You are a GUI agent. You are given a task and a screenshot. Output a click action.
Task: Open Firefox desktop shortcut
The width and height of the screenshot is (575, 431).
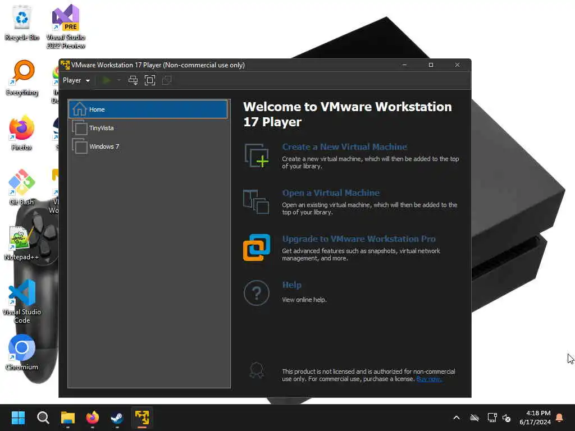22,132
